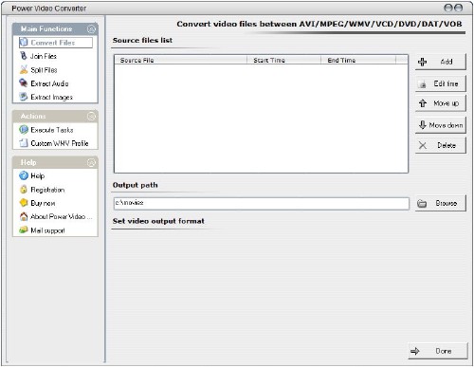Add a source file with Add button
This screenshot has width=474, height=367.
(440, 62)
